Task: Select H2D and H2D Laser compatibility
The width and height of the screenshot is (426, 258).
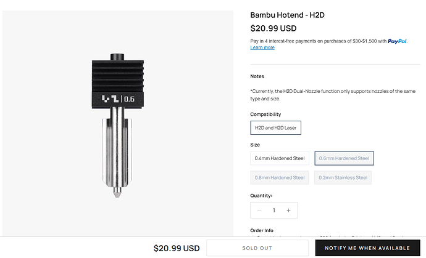Action: point(275,128)
